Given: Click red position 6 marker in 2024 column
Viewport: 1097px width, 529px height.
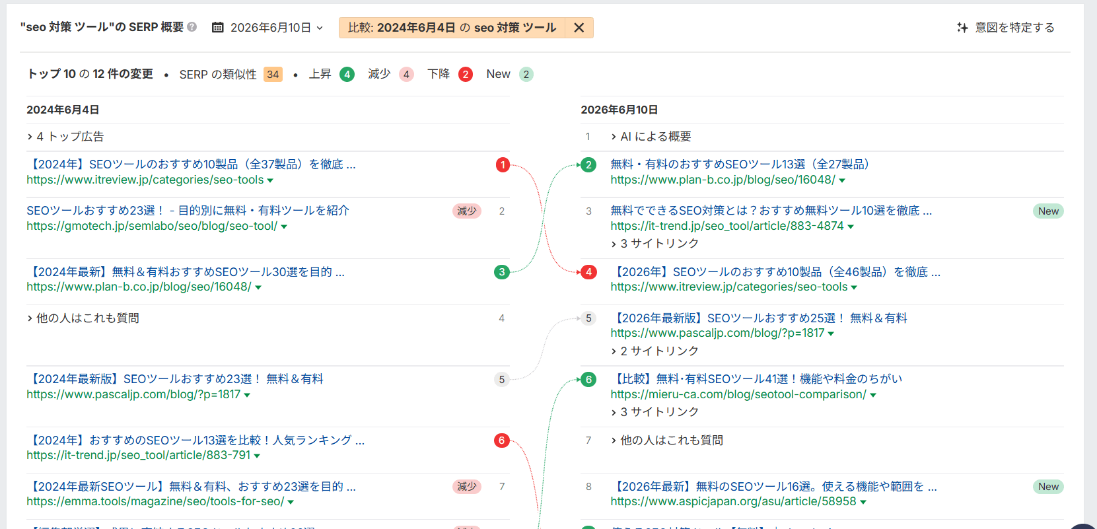Looking at the screenshot, I should [x=502, y=441].
